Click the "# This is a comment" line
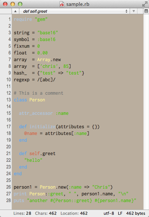The height and width of the screenshot is (217, 149). click(x=39, y=93)
